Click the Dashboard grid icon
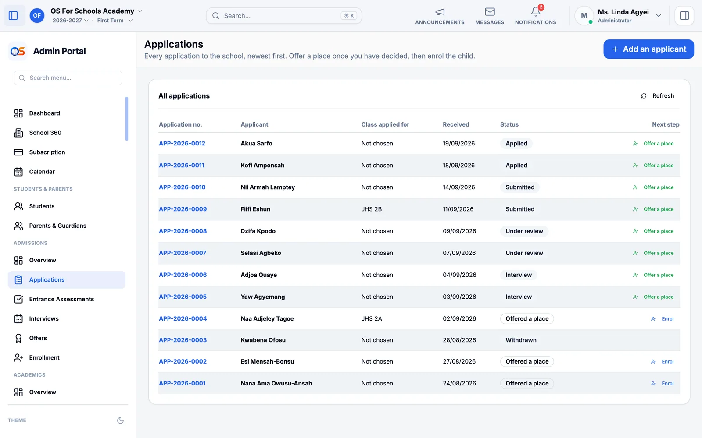This screenshot has width=702, height=438. (x=18, y=113)
